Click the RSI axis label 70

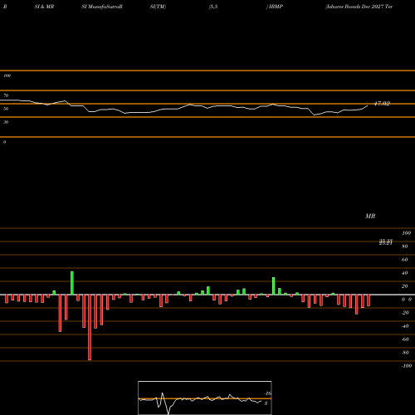pos(6,95)
